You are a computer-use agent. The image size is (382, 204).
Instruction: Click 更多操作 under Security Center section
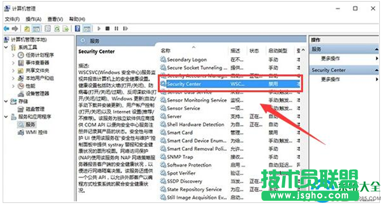330,79
